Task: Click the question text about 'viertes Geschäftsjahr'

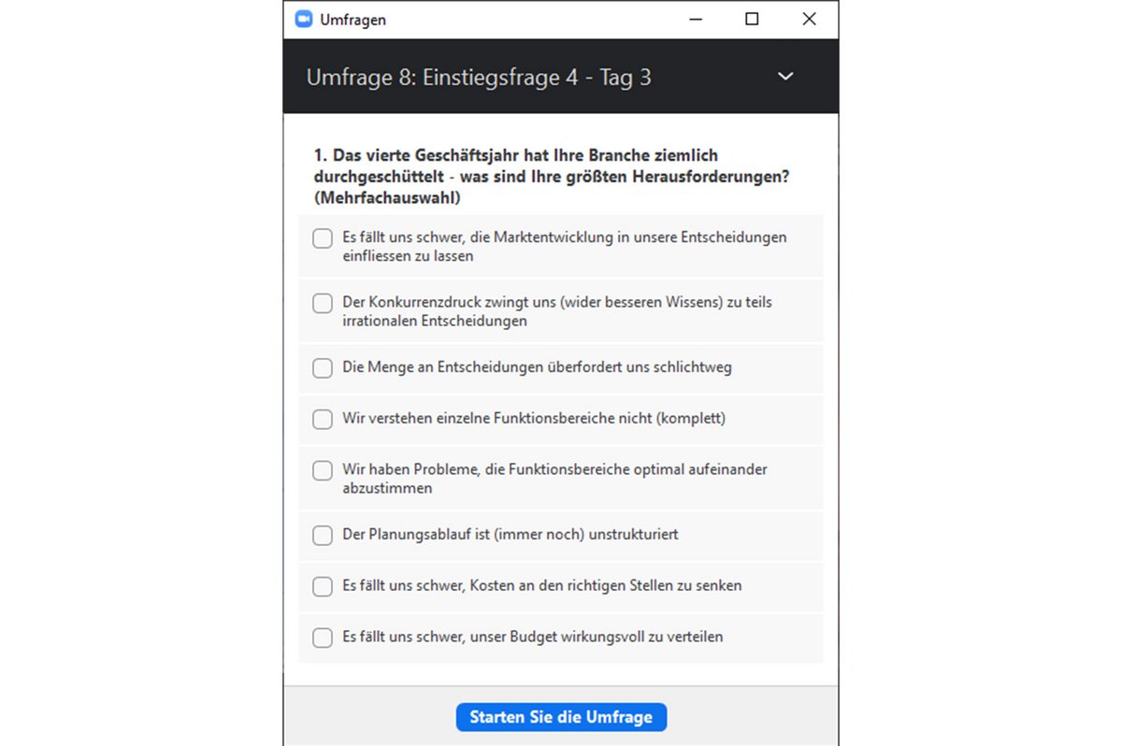Action: pos(552,177)
